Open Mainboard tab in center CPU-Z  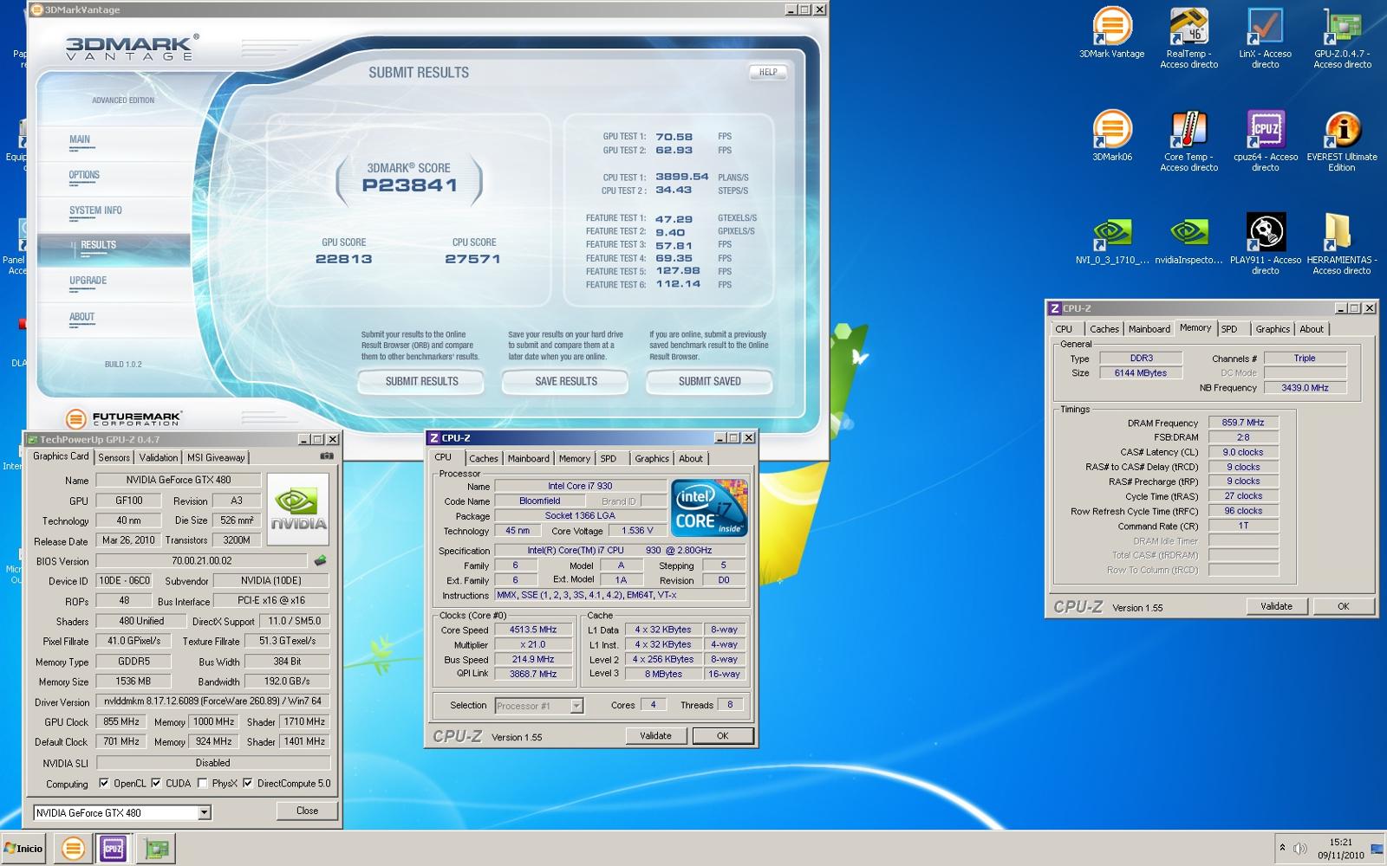[528, 458]
